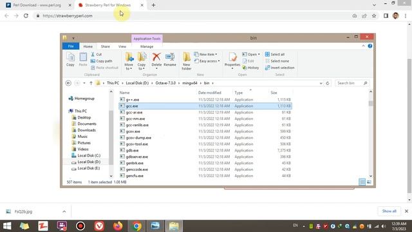Click Select all in the ribbon
Image resolution: width=412 pixels, height=232 pixels.
click(x=275, y=54)
